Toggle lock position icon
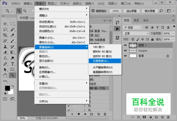 [142, 39]
